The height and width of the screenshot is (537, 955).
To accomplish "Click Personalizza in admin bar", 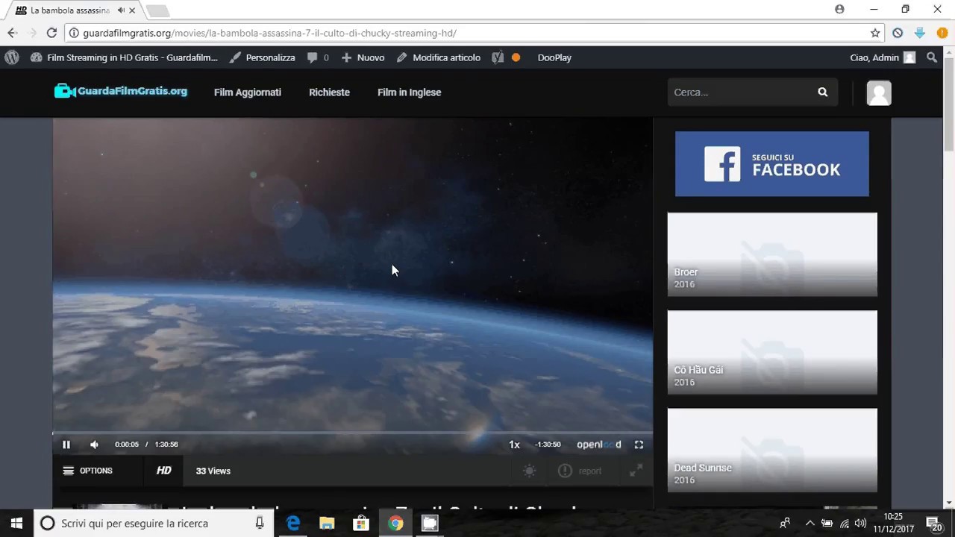I will [x=262, y=57].
